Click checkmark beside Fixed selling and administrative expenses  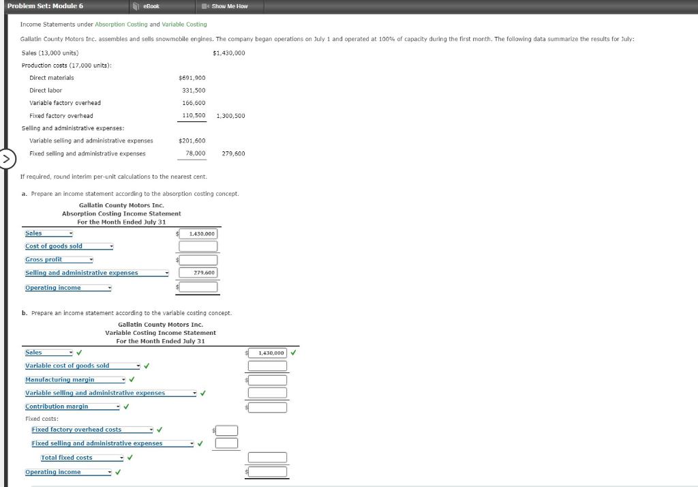tap(200, 444)
